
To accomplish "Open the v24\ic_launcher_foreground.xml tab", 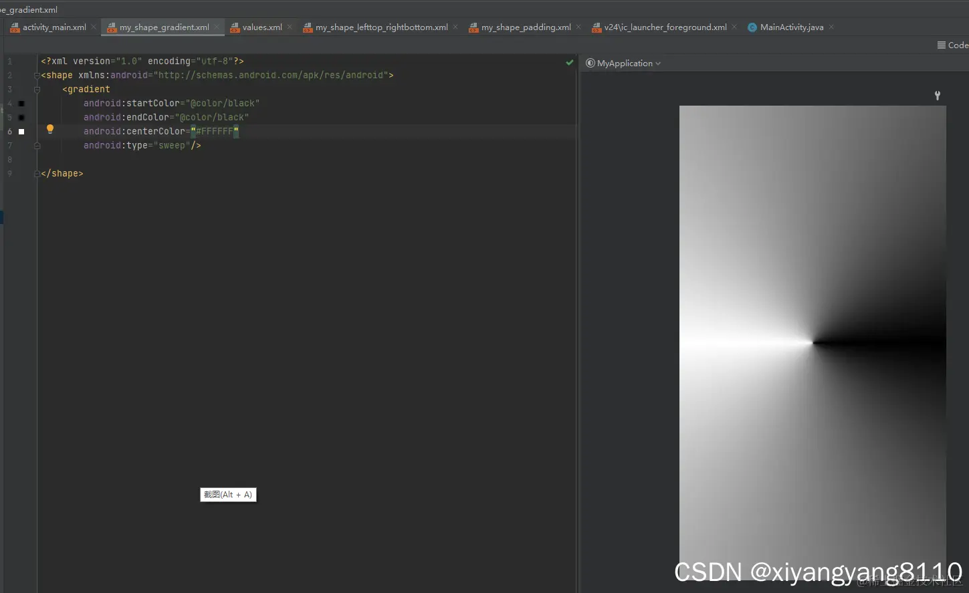I will tap(665, 27).
